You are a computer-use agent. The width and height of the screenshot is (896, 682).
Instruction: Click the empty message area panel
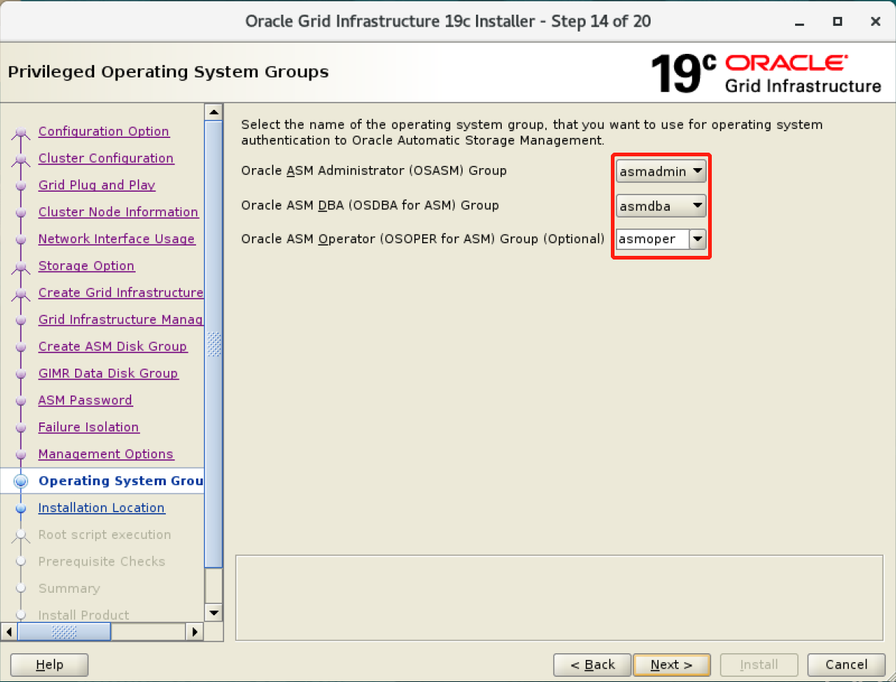[559, 598]
